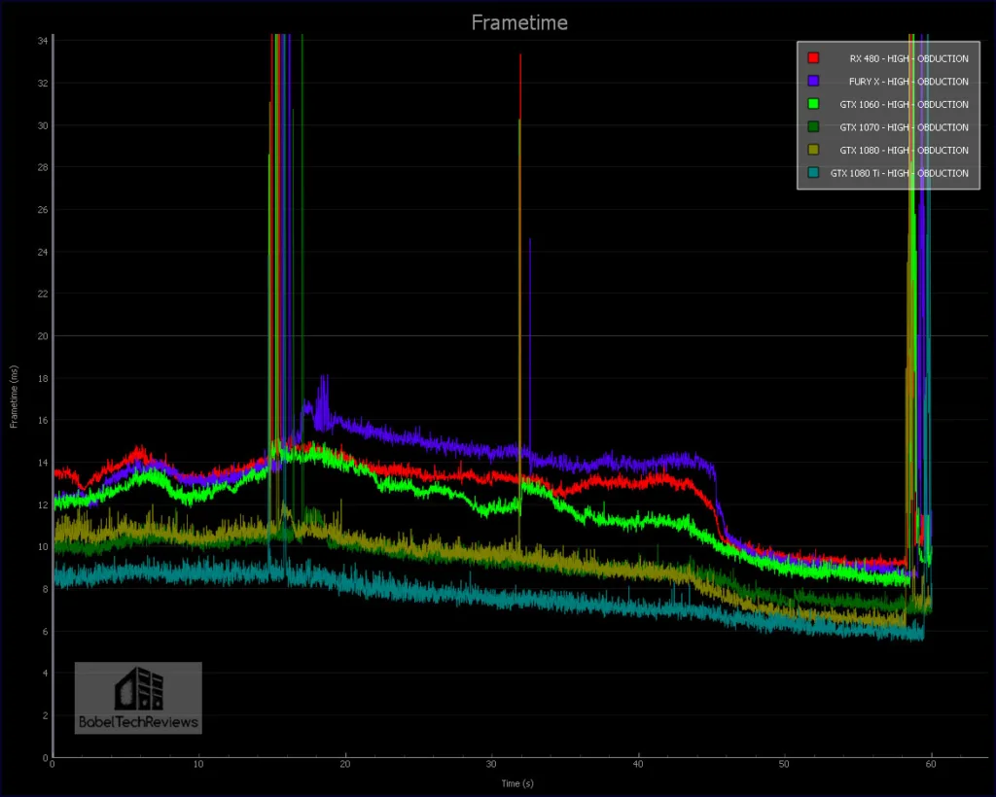Select the "30" tick on the time axis
The width and height of the screenshot is (996, 797).
pos(491,765)
